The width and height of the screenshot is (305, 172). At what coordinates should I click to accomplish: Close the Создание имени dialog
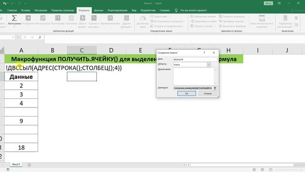[x=214, y=53]
